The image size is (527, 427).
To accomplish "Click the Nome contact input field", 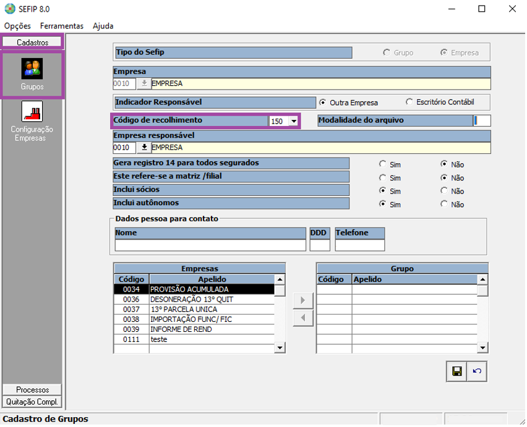I will pos(210,245).
